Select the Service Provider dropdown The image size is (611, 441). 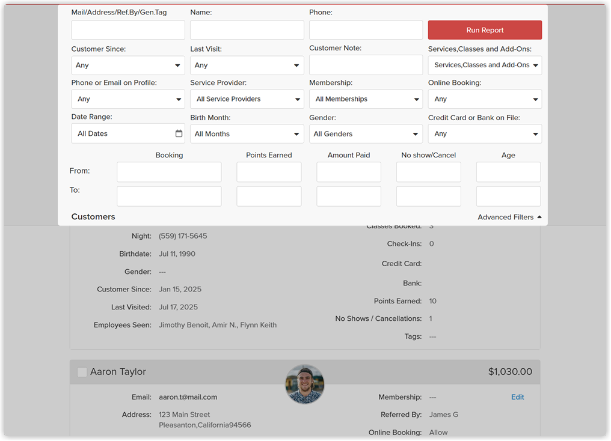pos(247,99)
